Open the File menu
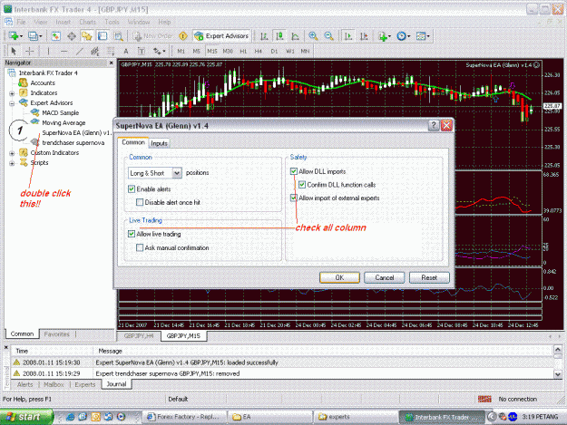Screen dimensions: 567x425 pos(22,22)
